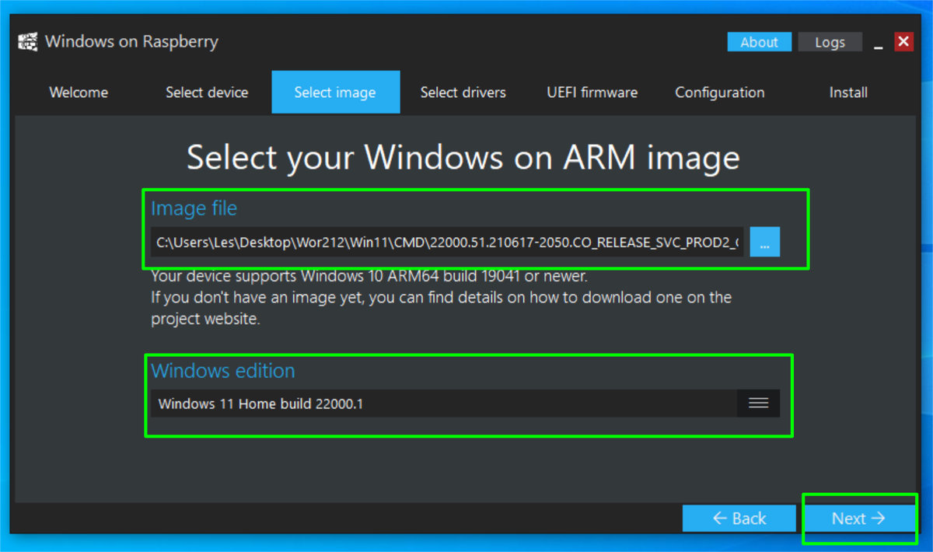Switch to the Select drivers tab

463,92
